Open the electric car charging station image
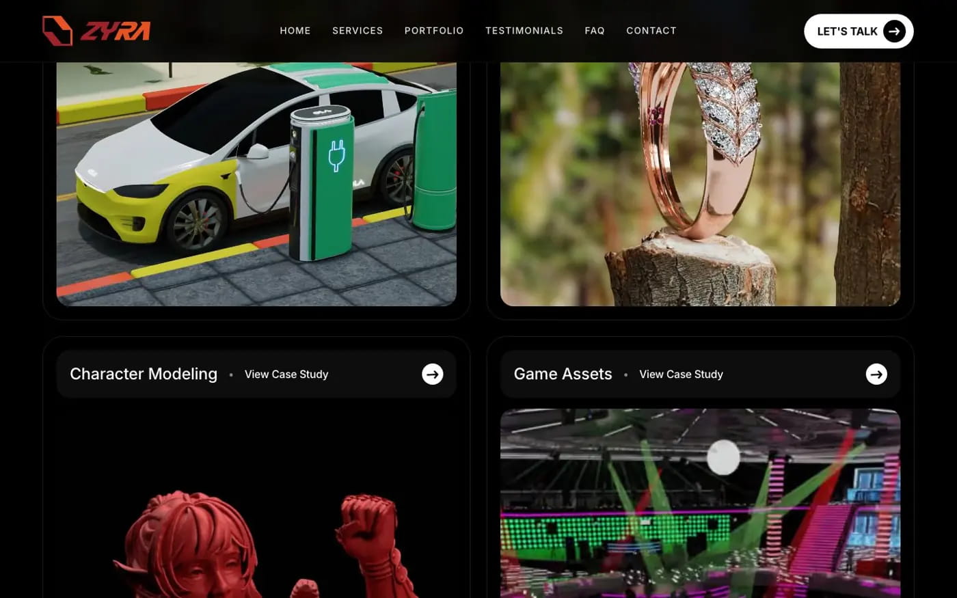This screenshot has height=598, width=957. (256, 184)
